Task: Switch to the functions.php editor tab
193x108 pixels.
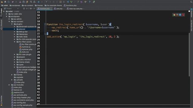Action: tap(45, 9)
